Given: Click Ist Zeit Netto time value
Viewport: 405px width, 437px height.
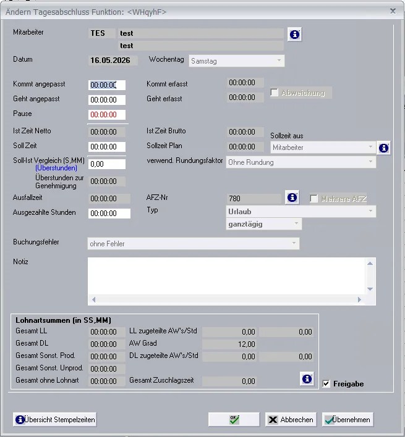Looking at the screenshot, I should (107, 132).
